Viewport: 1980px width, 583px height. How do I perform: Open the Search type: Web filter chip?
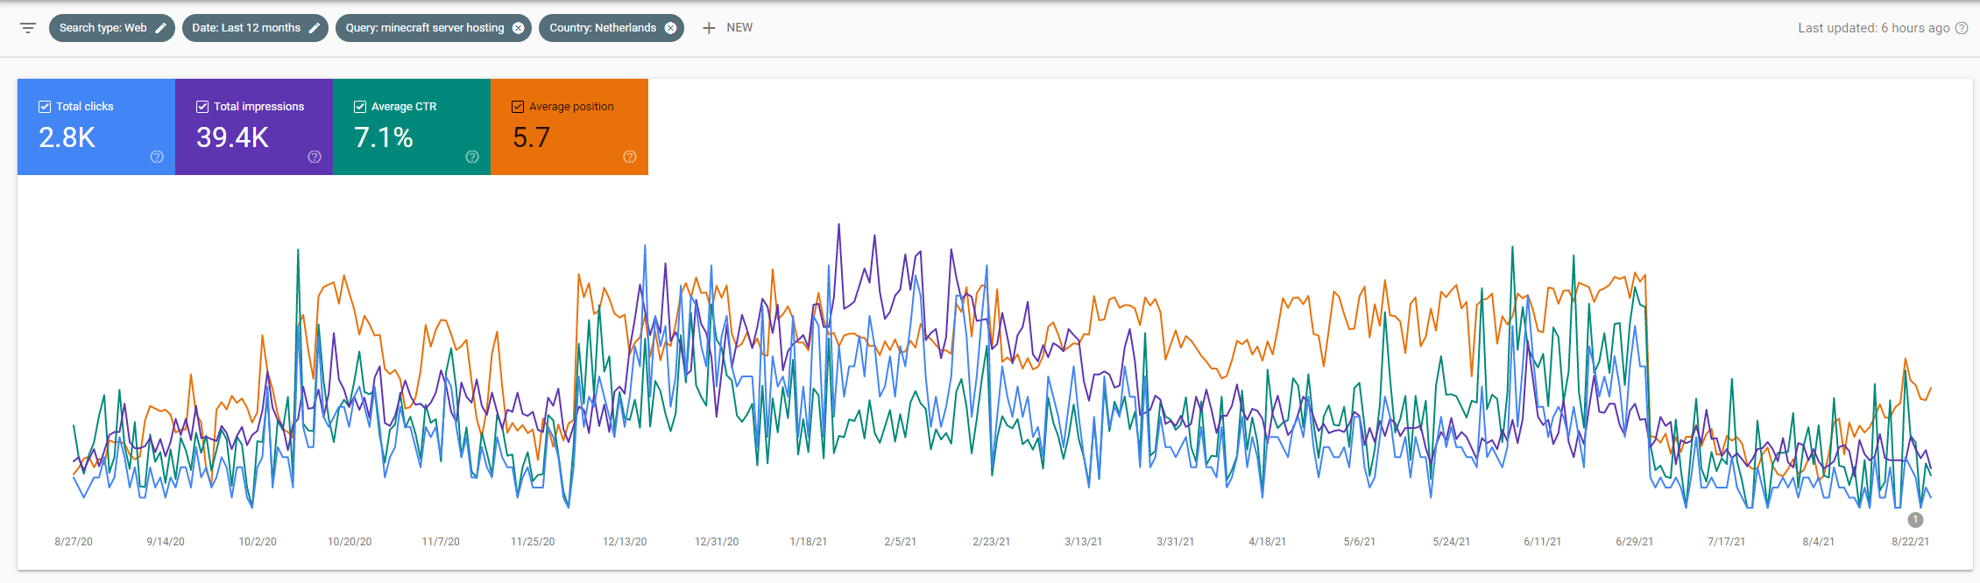click(x=103, y=28)
